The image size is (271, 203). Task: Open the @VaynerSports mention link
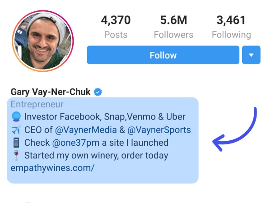(159, 130)
